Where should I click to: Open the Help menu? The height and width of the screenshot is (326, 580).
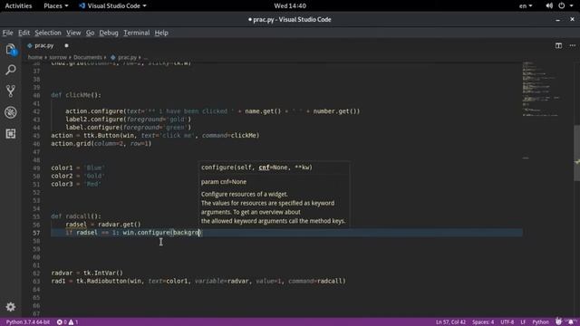click(161, 33)
